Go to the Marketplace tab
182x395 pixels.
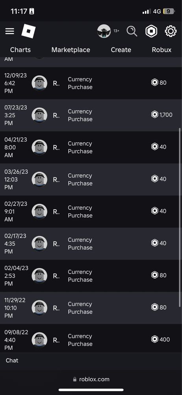[71, 50]
